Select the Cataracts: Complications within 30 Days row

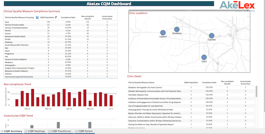tap(191, 121)
